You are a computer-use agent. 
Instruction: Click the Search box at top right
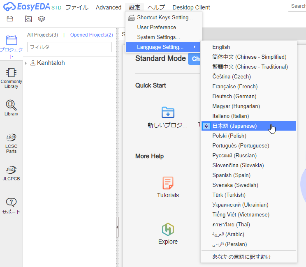coord(297,6)
